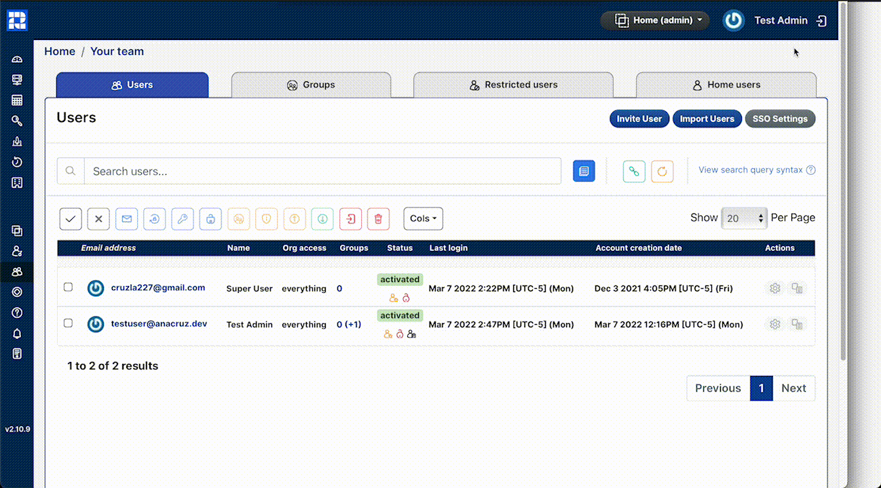This screenshot has height=488, width=881.
Task: Tick the checkbox for cruzla227@gmail.com
Action: click(x=68, y=287)
